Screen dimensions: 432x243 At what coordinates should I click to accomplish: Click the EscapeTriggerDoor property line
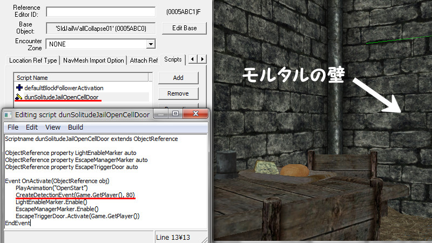click(71, 167)
